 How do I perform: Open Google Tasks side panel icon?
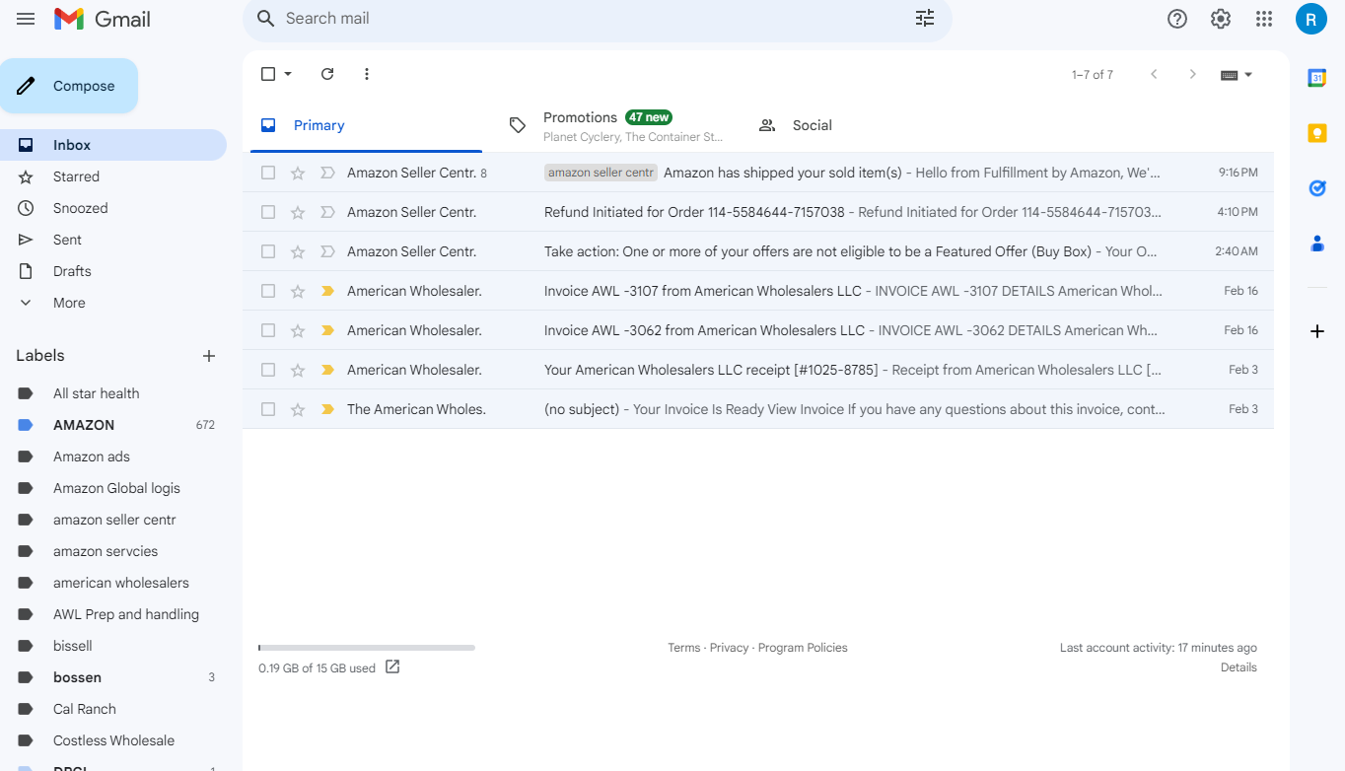coord(1317,188)
